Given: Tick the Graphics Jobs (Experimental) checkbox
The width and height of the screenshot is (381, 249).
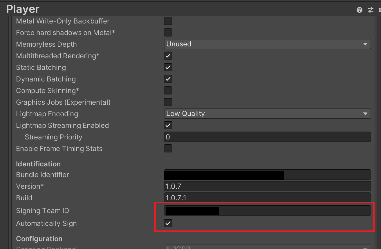Looking at the screenshot, I should click(168, 102).
